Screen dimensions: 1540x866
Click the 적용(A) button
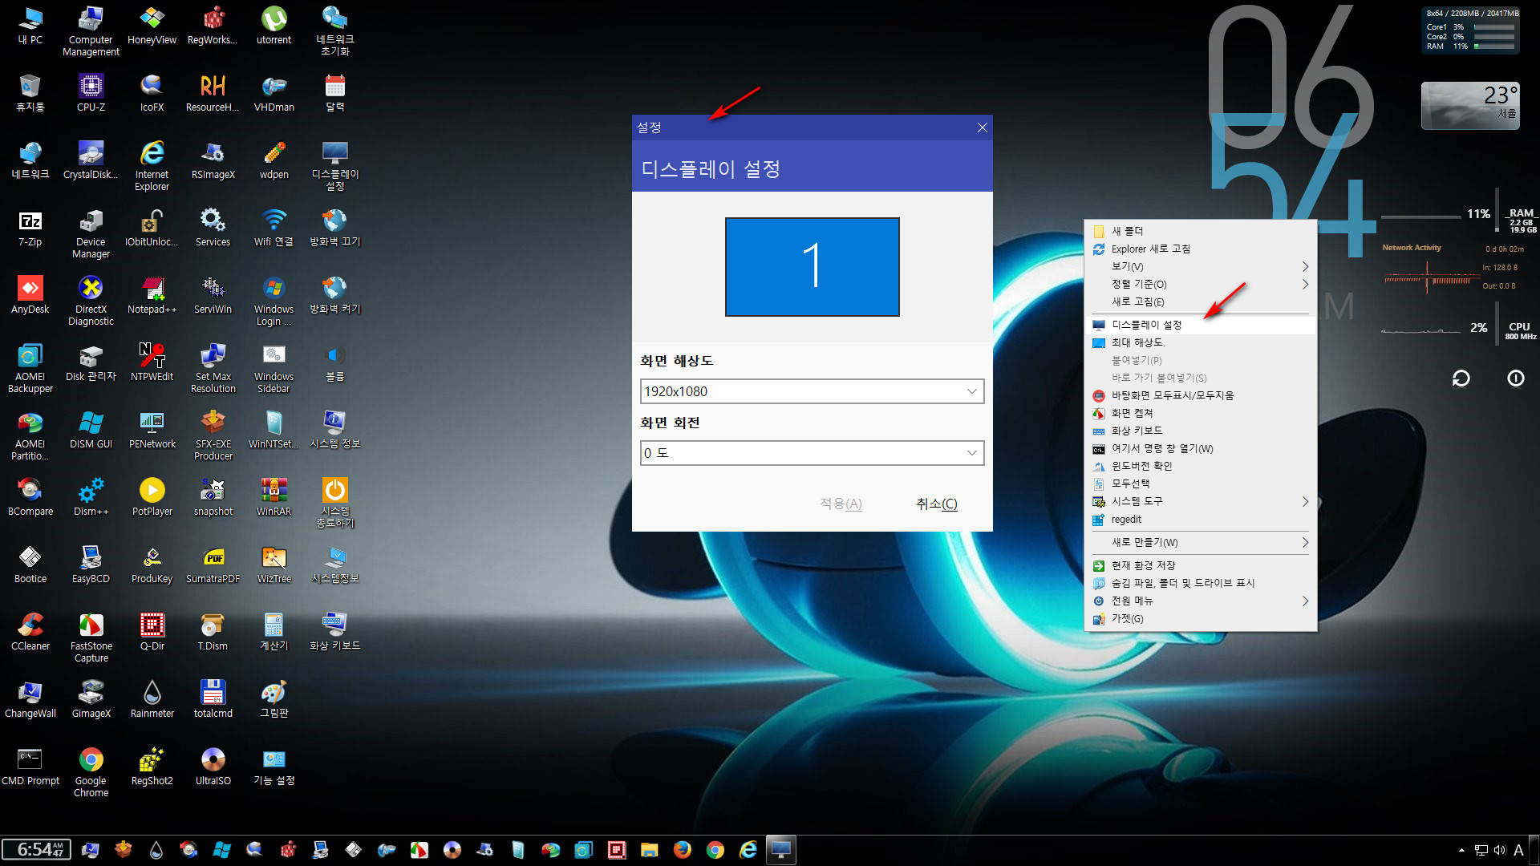click(x=841, y=504)
